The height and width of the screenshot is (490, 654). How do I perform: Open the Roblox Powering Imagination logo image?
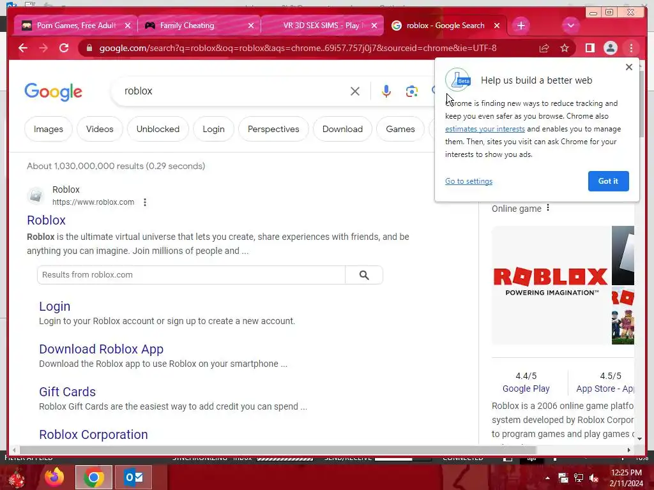point(551,285)
